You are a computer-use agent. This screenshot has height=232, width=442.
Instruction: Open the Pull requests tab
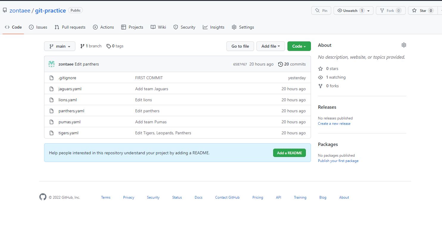click(70, 27)
